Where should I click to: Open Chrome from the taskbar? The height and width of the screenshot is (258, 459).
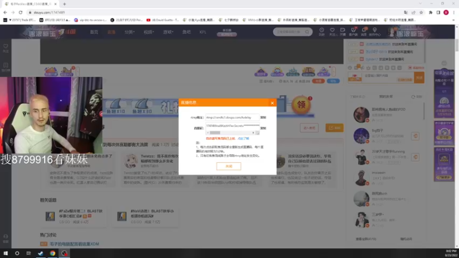click(x=52, y=253)
